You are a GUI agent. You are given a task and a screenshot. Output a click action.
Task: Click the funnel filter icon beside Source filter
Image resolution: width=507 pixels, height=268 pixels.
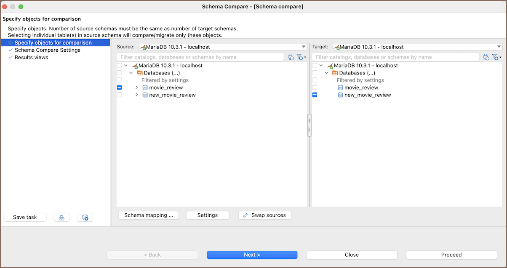299,57
